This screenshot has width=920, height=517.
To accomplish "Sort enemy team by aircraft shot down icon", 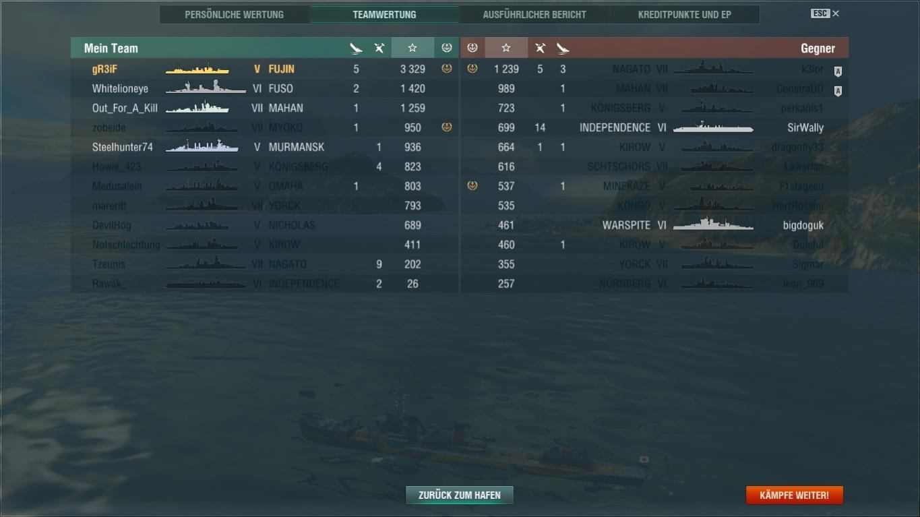I will 540,48.
